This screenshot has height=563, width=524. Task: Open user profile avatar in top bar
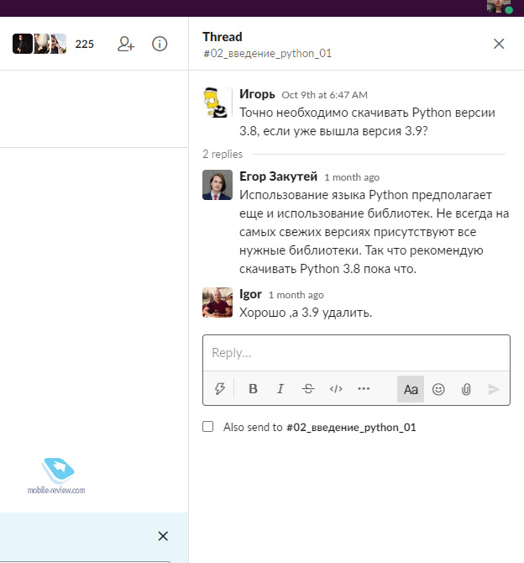pyautogui.click(x=499, y=7)
